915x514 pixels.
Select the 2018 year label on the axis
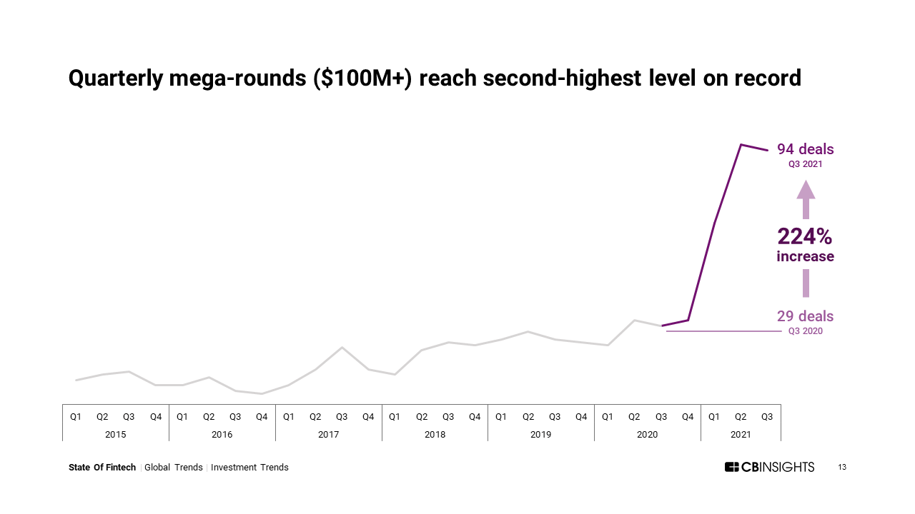(x=435, y=434)
